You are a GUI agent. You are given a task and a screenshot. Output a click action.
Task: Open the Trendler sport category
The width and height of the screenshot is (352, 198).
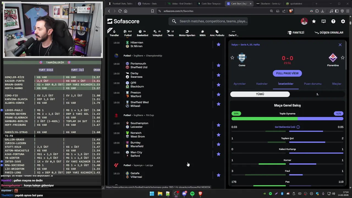point(114,33)
